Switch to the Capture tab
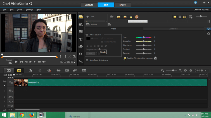Image resolution: width=211 pixels, height=118 pixels. pyautogui.click(x=89, y=5)
